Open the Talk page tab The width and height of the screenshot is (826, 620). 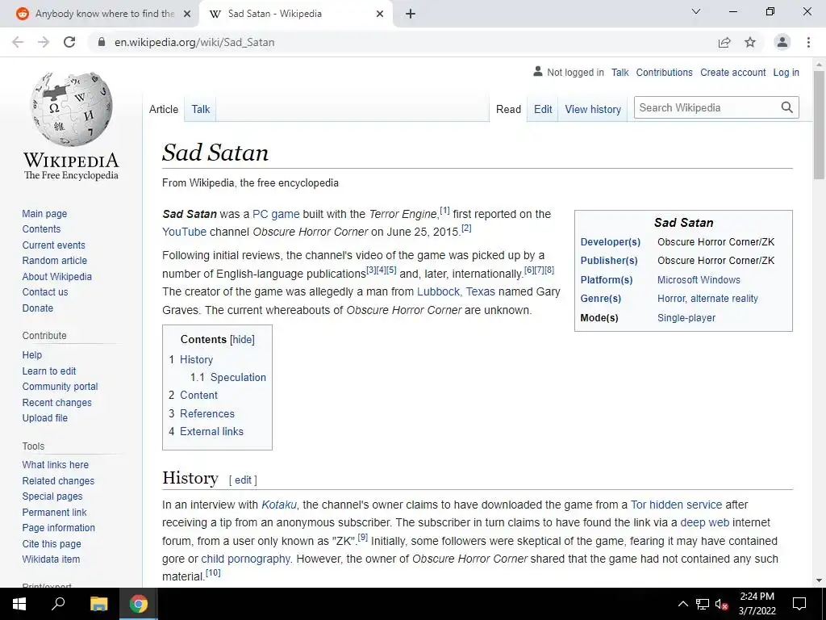200,109
